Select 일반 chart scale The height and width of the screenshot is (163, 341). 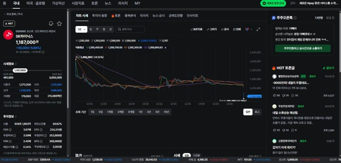click(248, 112)
